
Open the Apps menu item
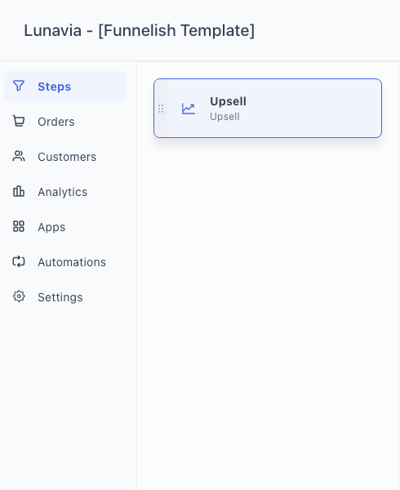(x=65, y=226)
